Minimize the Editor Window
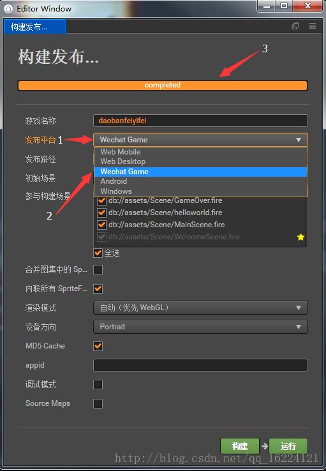 point(267,6)
